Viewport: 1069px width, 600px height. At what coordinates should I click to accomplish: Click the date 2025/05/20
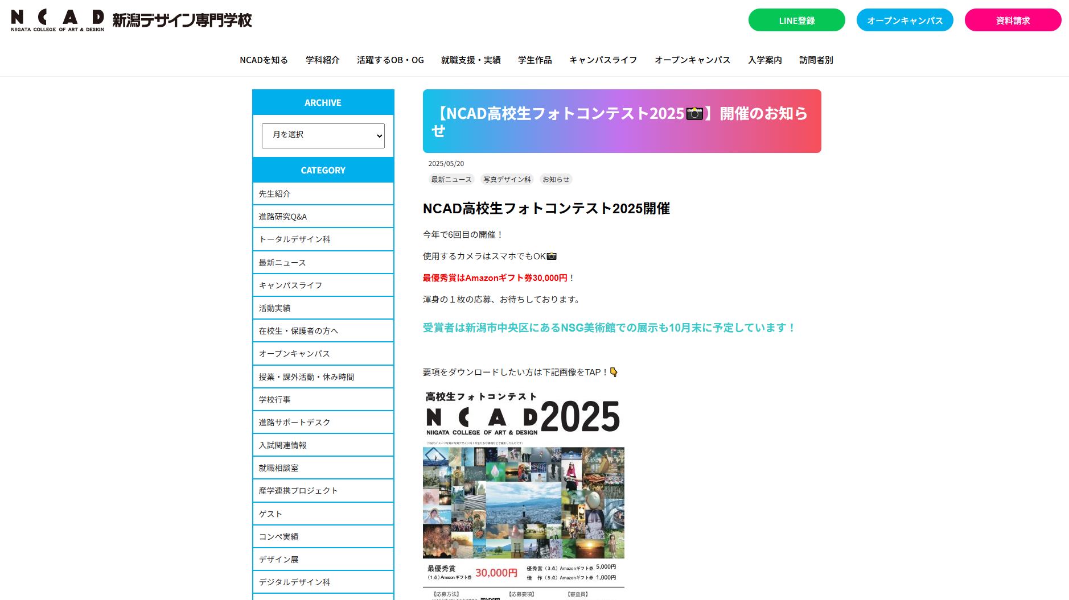[x=446, y=164]
